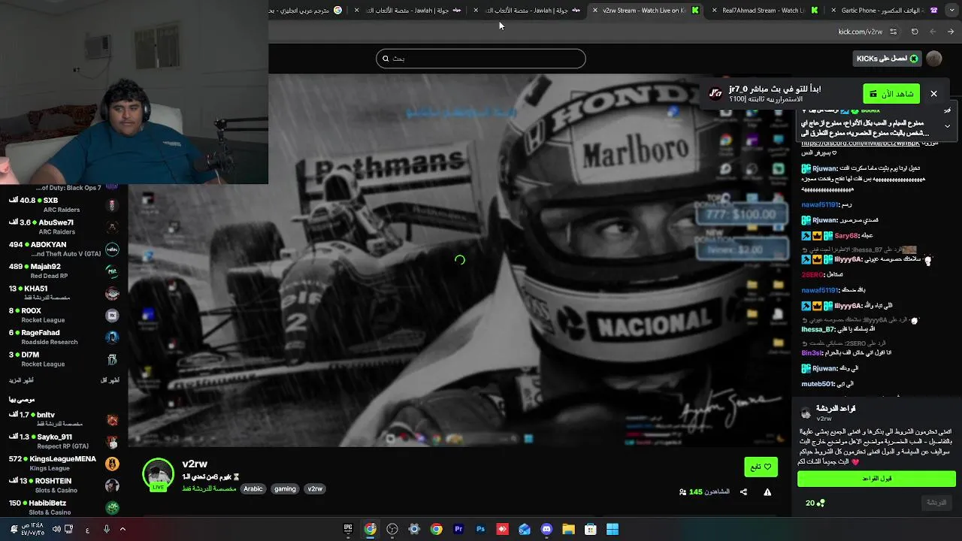This screenshot has width=962, height=541.
Task: Click DI7M's avatar icon
Action: [x=112, y=359]
